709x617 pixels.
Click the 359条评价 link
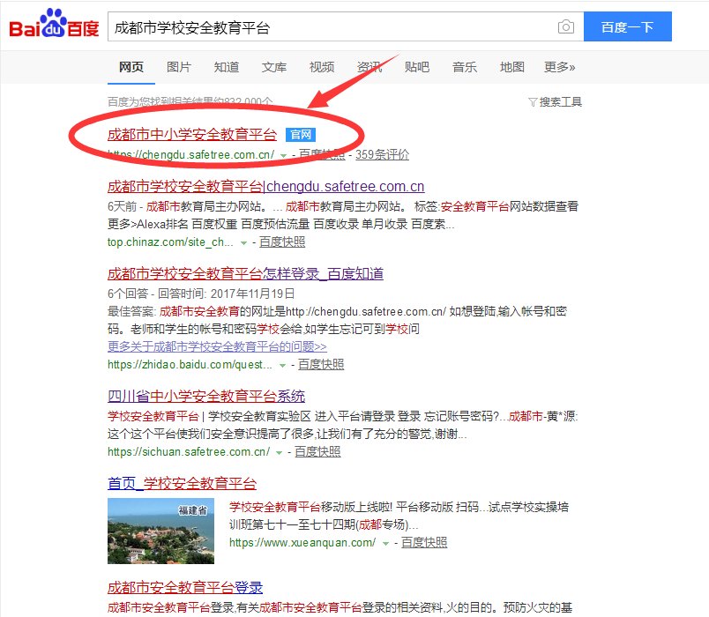tap(384, 152)
